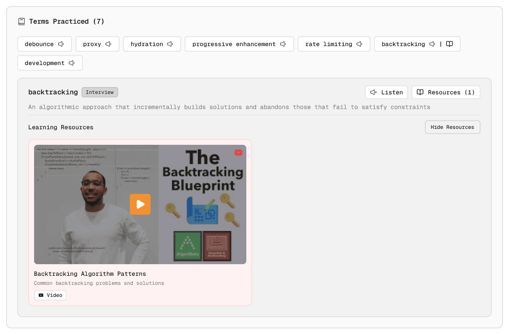Viewport: 512px width, 334px height.
Task: Open the Backtracking Algorithm Patterns title
Action: [x=90, y=274]
